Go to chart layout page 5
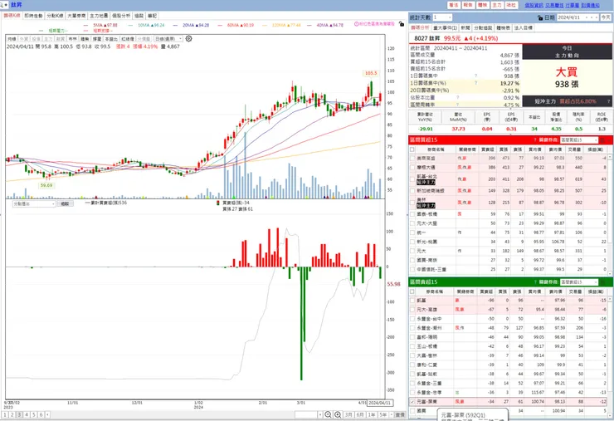Image resolution: width=614 pixels, height=421 pixels. [x=34, y=414]
